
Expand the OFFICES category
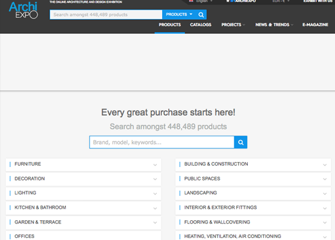point(83,236)
